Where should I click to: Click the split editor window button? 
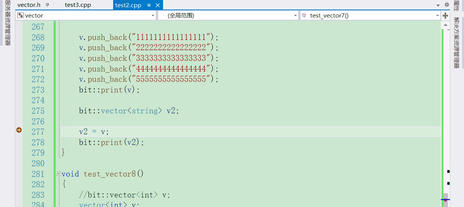(445, 16)
